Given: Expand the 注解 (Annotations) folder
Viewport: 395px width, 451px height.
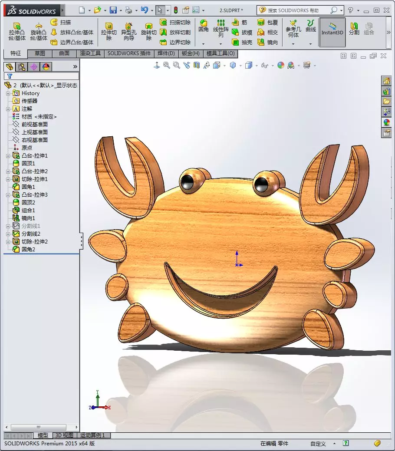Looking at the screenshot, I should (8, 109).
